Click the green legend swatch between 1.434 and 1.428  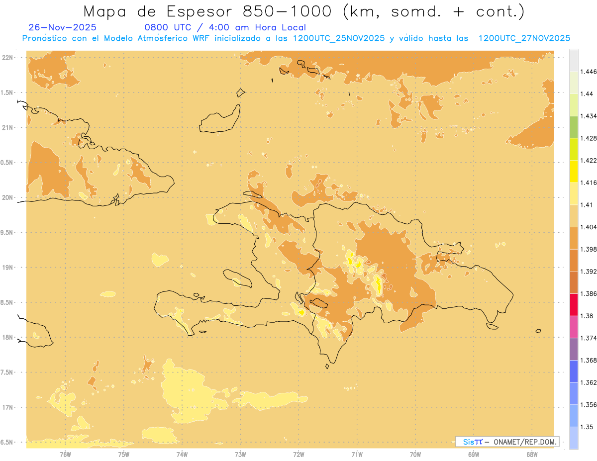574,127
